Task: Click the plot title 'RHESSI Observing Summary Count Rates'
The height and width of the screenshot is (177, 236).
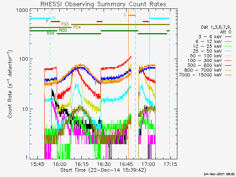Action: (x=103, y=4)
